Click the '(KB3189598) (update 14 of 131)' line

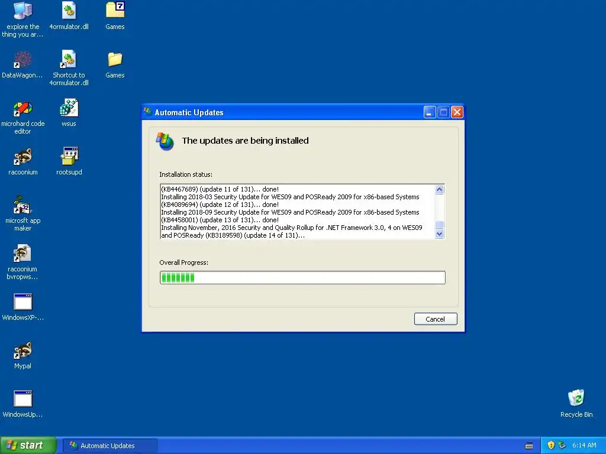pos(233,235)
